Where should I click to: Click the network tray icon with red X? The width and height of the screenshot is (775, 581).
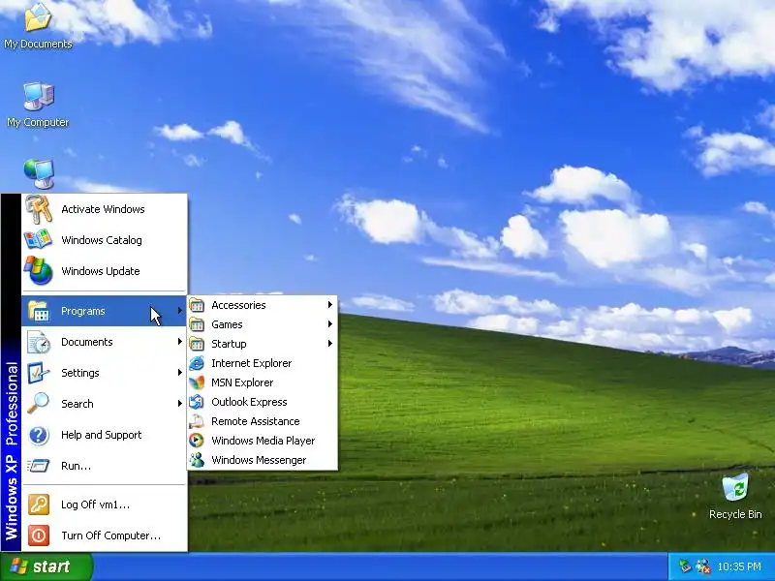point(703,566)
